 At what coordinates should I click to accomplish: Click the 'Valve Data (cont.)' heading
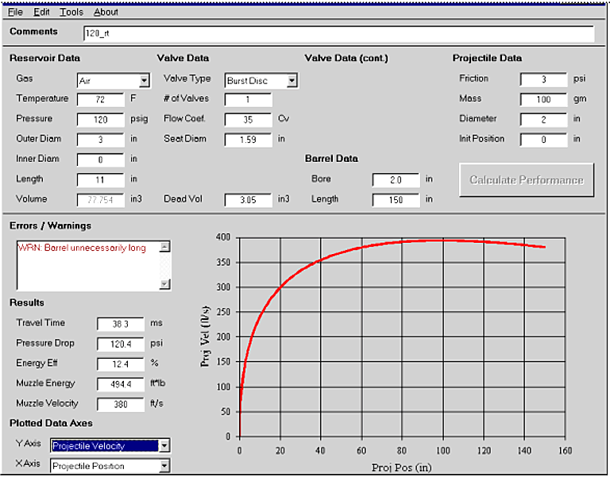point(346,58)
